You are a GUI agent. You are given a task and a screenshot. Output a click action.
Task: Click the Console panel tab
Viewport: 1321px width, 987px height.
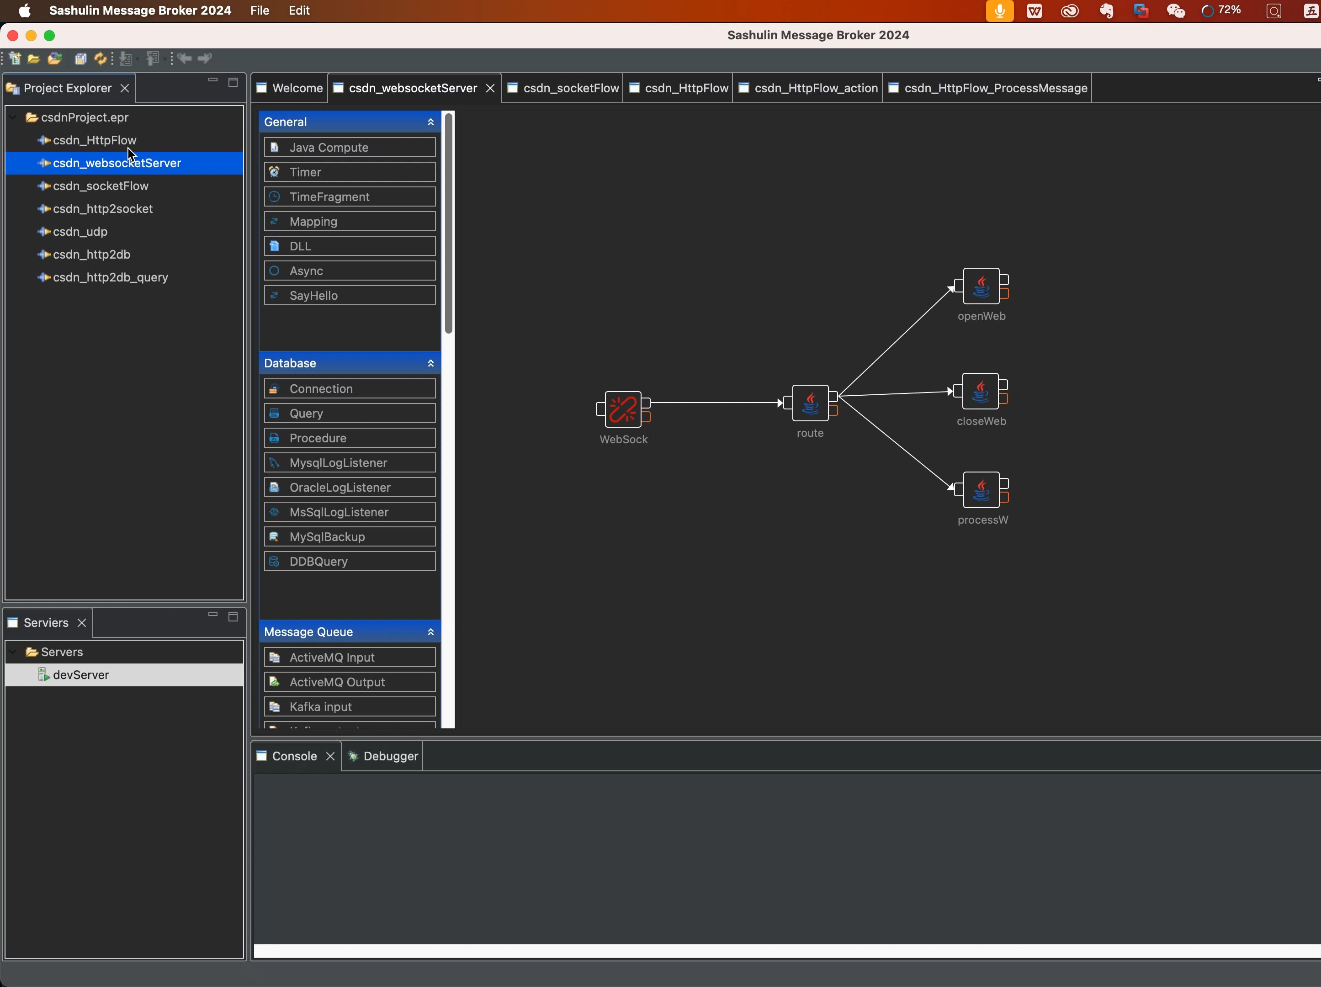[294, 756]
